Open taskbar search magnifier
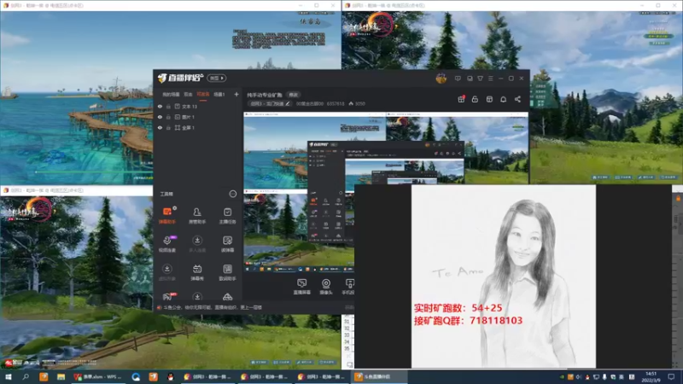The image size is (683, 384). point(26,377)
